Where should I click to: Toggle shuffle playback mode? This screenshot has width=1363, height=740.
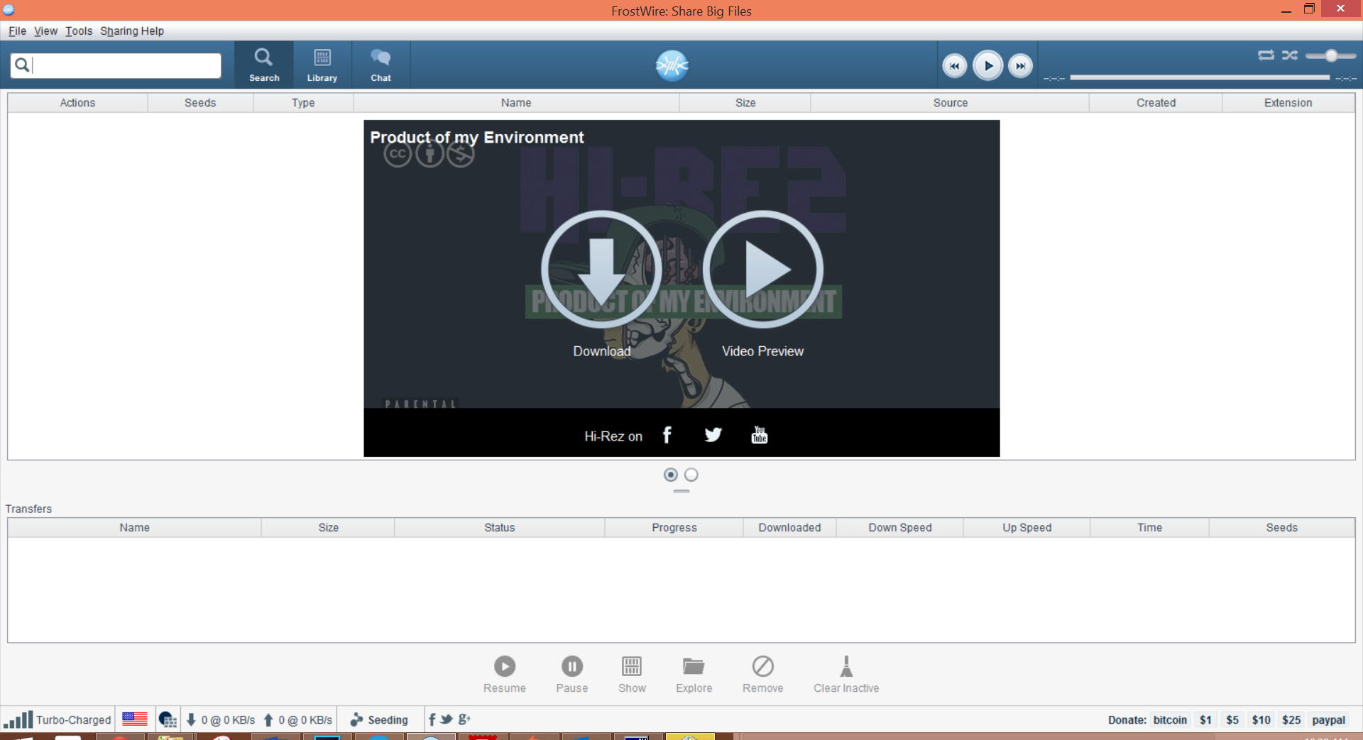point(1290,55)
